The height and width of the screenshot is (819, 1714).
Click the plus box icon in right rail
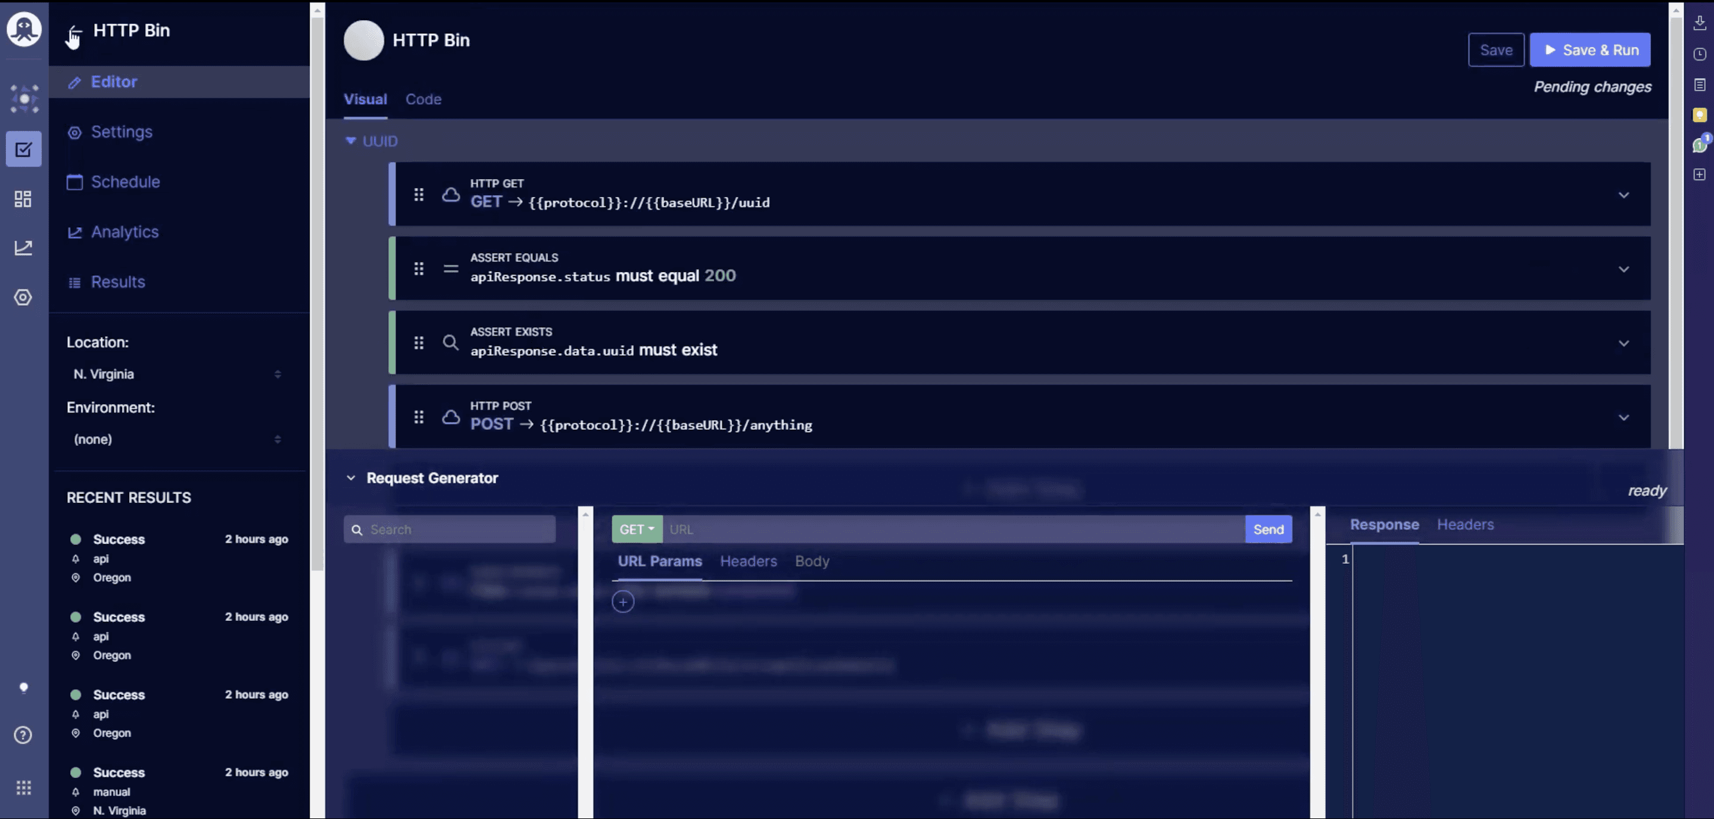(x=1699, y=174)
